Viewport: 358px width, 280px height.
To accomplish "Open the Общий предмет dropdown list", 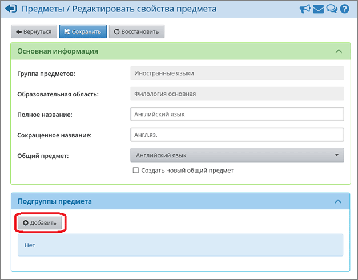I will (237, 155).
